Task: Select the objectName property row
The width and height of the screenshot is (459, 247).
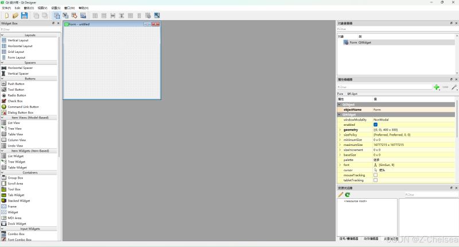Action: [x=396, y=110]
